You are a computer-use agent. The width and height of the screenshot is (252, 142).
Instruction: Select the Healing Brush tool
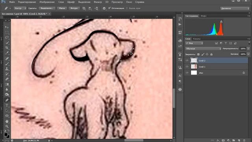pyautogui.click(x=7, y=58)
